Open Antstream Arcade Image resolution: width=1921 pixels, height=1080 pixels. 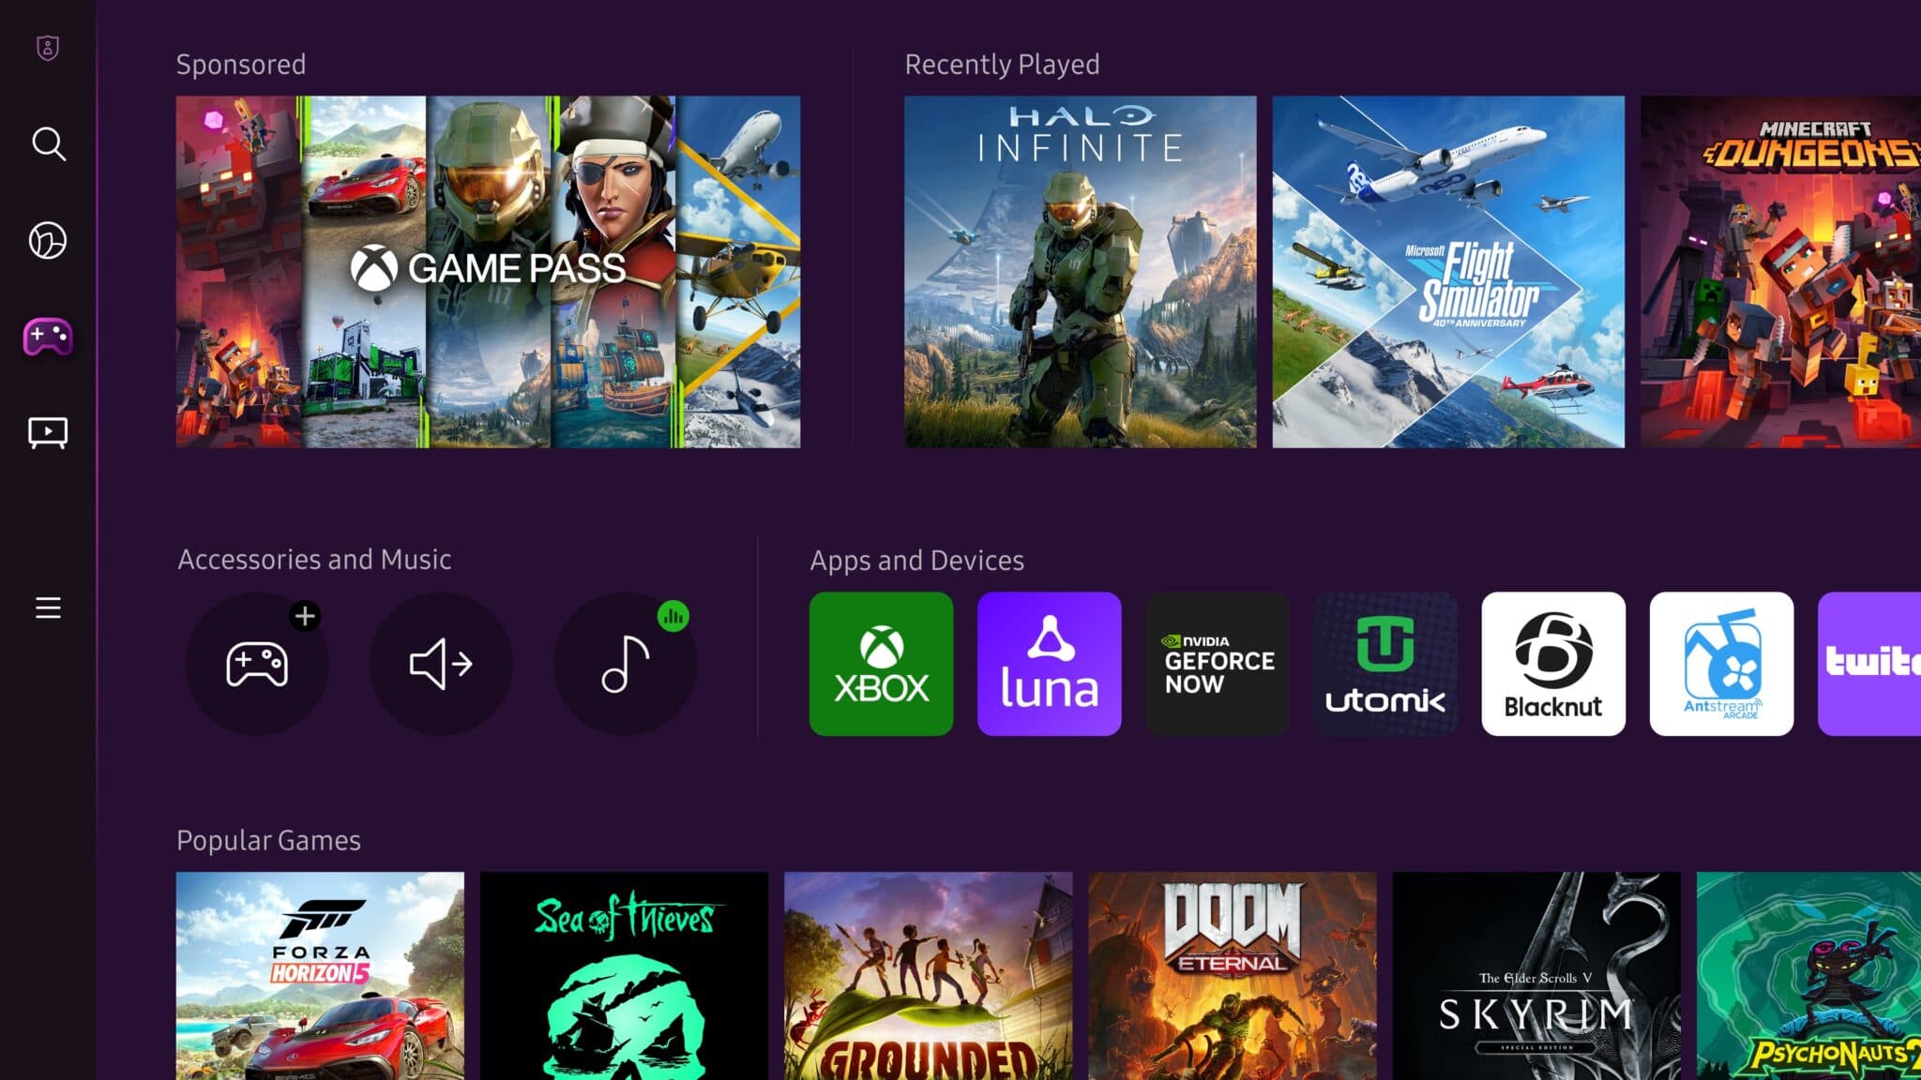click(x=1721, y=663)
